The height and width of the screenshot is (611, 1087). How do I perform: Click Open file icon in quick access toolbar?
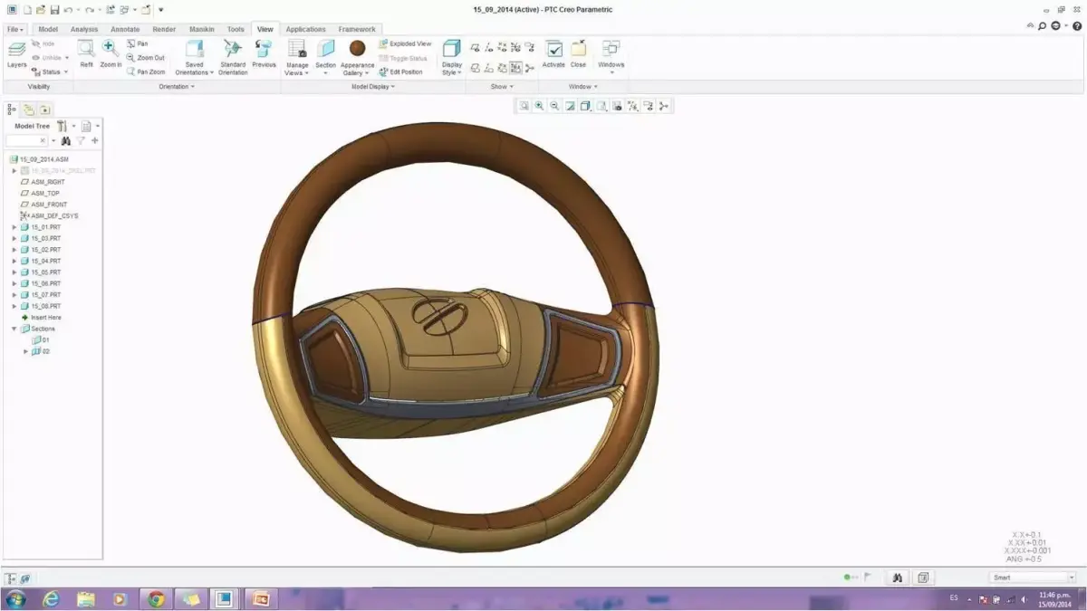(41, 9)
